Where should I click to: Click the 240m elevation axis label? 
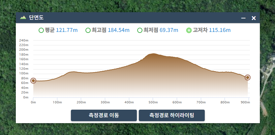click(24, 40)
